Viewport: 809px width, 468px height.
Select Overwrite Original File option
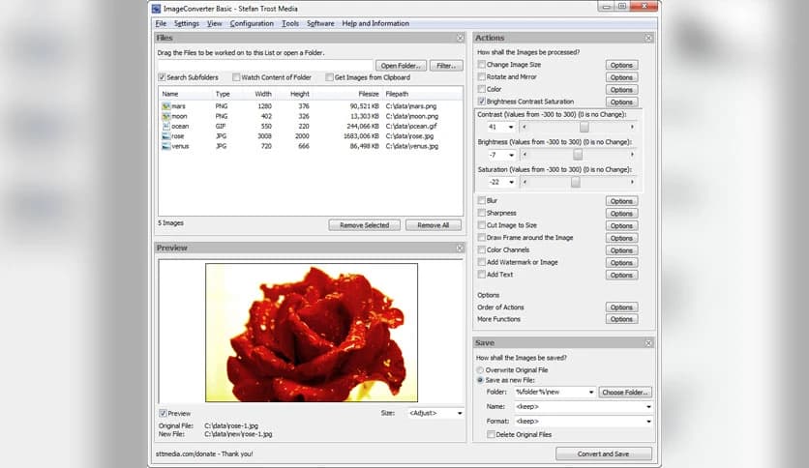480,370
